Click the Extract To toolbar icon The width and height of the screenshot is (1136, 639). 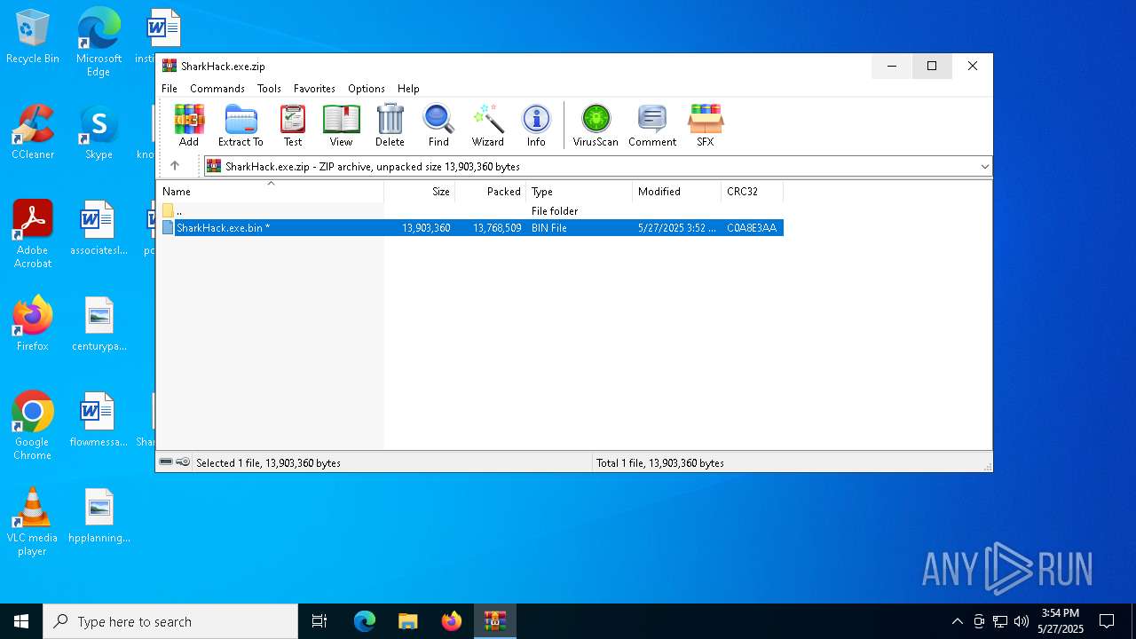pos(241,125)
